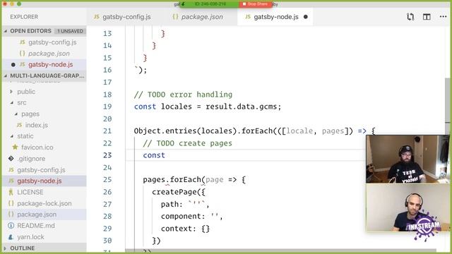Click the EXPLORER panel title
Screen dimensions: 452x254
click(24, 17)
